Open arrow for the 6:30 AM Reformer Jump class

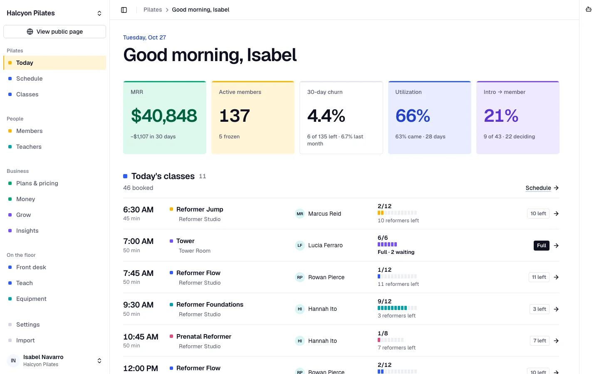tap(556, 214)
